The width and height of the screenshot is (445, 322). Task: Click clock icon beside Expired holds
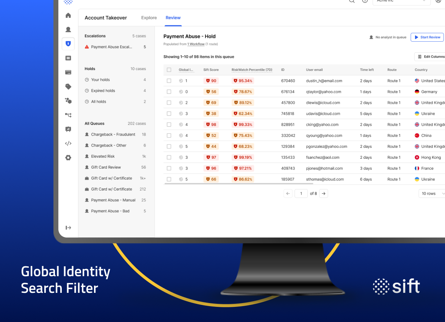coord(87,91)
